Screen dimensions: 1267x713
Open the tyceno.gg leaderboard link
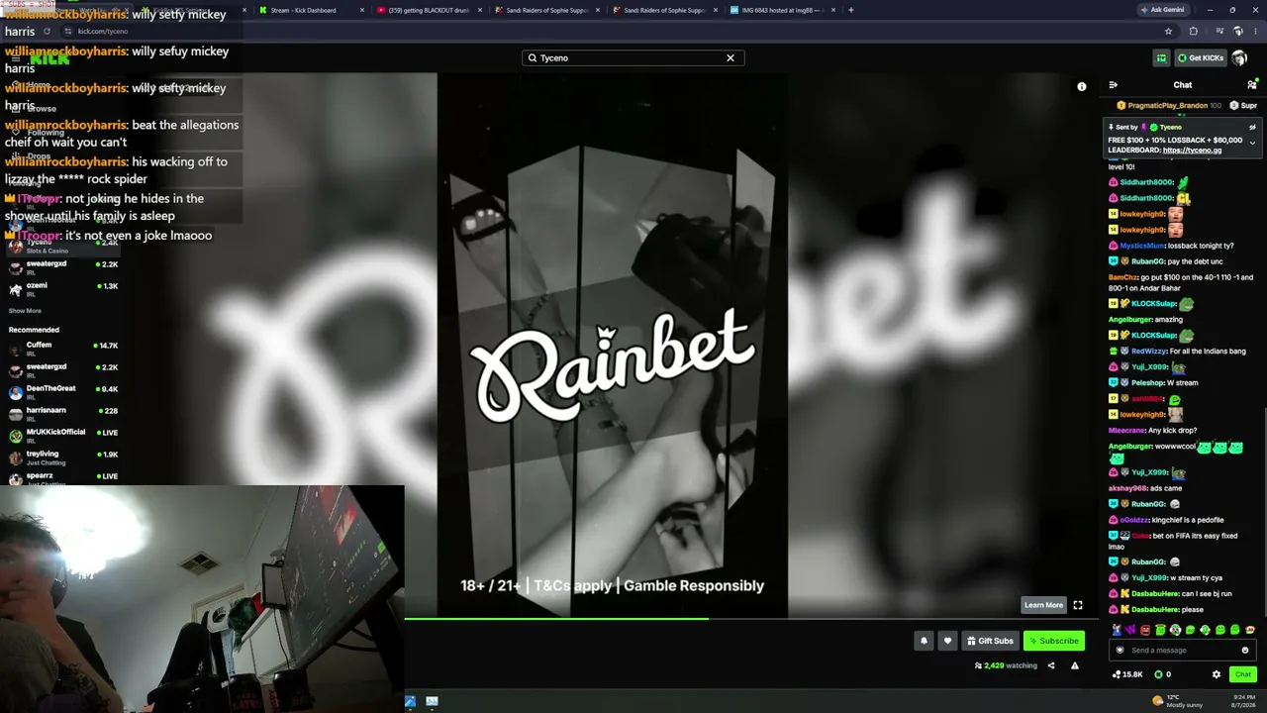1192,150
